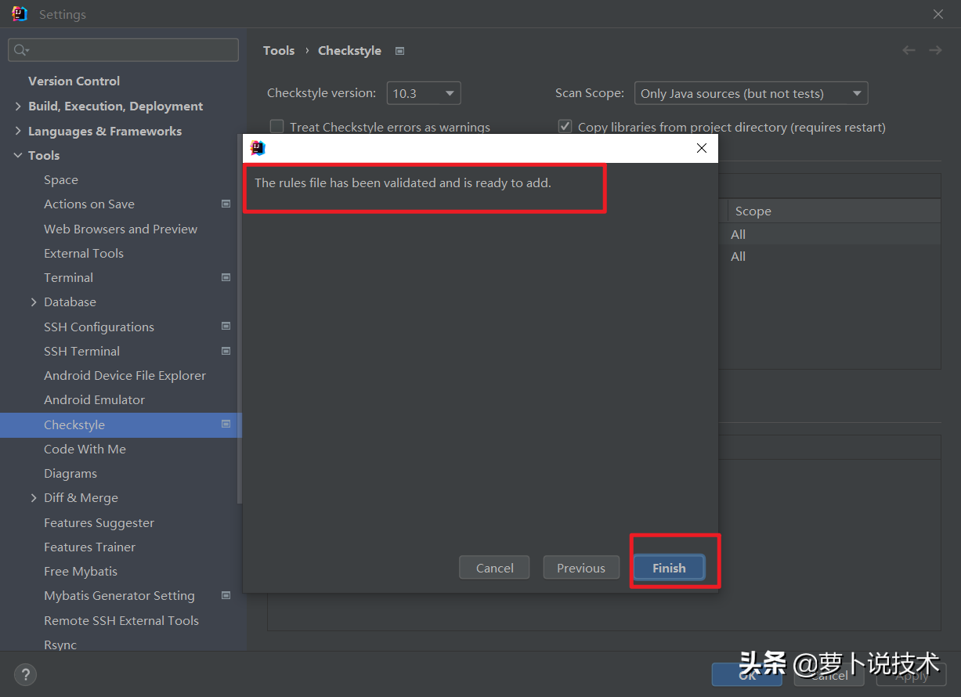Select External Tools in the tree

tap(84, 254)
